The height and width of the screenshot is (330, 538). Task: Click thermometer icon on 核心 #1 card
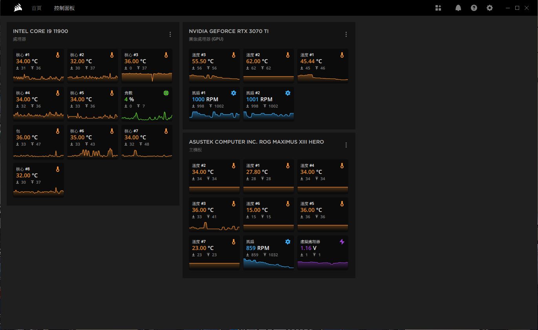pyautogui.click(x=58, y=55)
